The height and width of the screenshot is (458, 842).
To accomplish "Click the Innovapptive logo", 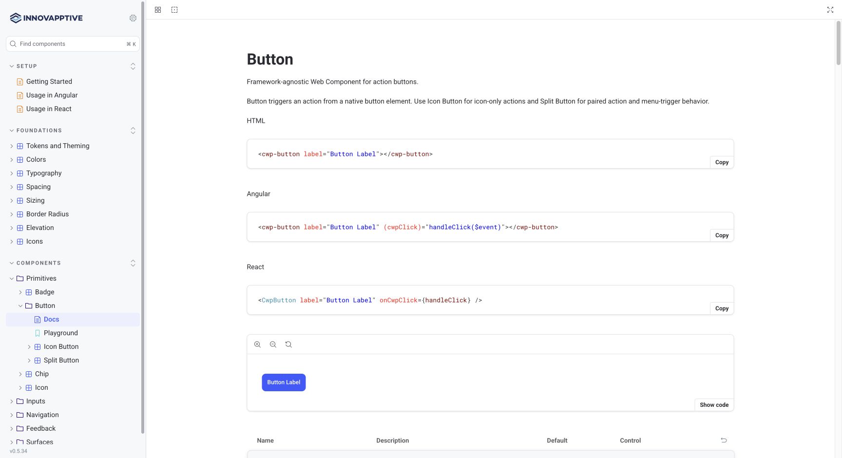I will [46, 18].
